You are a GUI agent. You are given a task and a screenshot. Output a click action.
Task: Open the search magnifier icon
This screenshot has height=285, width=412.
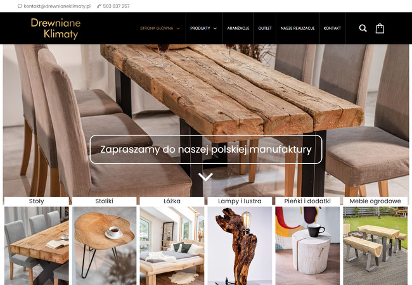363,28
